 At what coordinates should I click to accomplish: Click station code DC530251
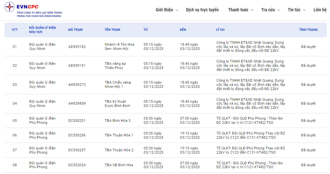point(77,121)
